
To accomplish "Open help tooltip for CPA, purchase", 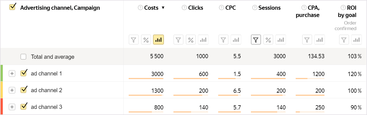I will coord(304,8).
